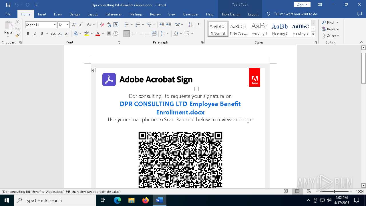Toggle character border around text
This screenshot has height=206, width=366.
tap(116, 25)
